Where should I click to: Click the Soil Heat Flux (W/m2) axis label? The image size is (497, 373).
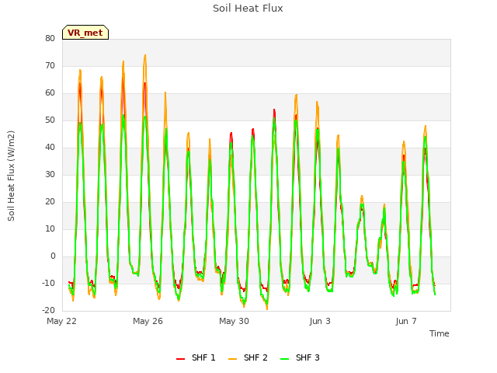click(x=11, y=176)
